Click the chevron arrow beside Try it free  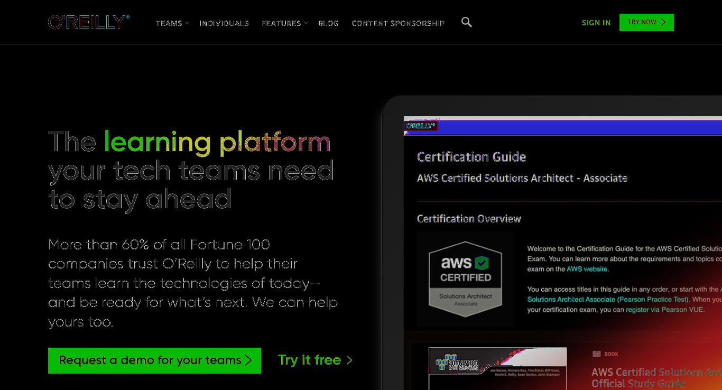click(x=349, y=360)
